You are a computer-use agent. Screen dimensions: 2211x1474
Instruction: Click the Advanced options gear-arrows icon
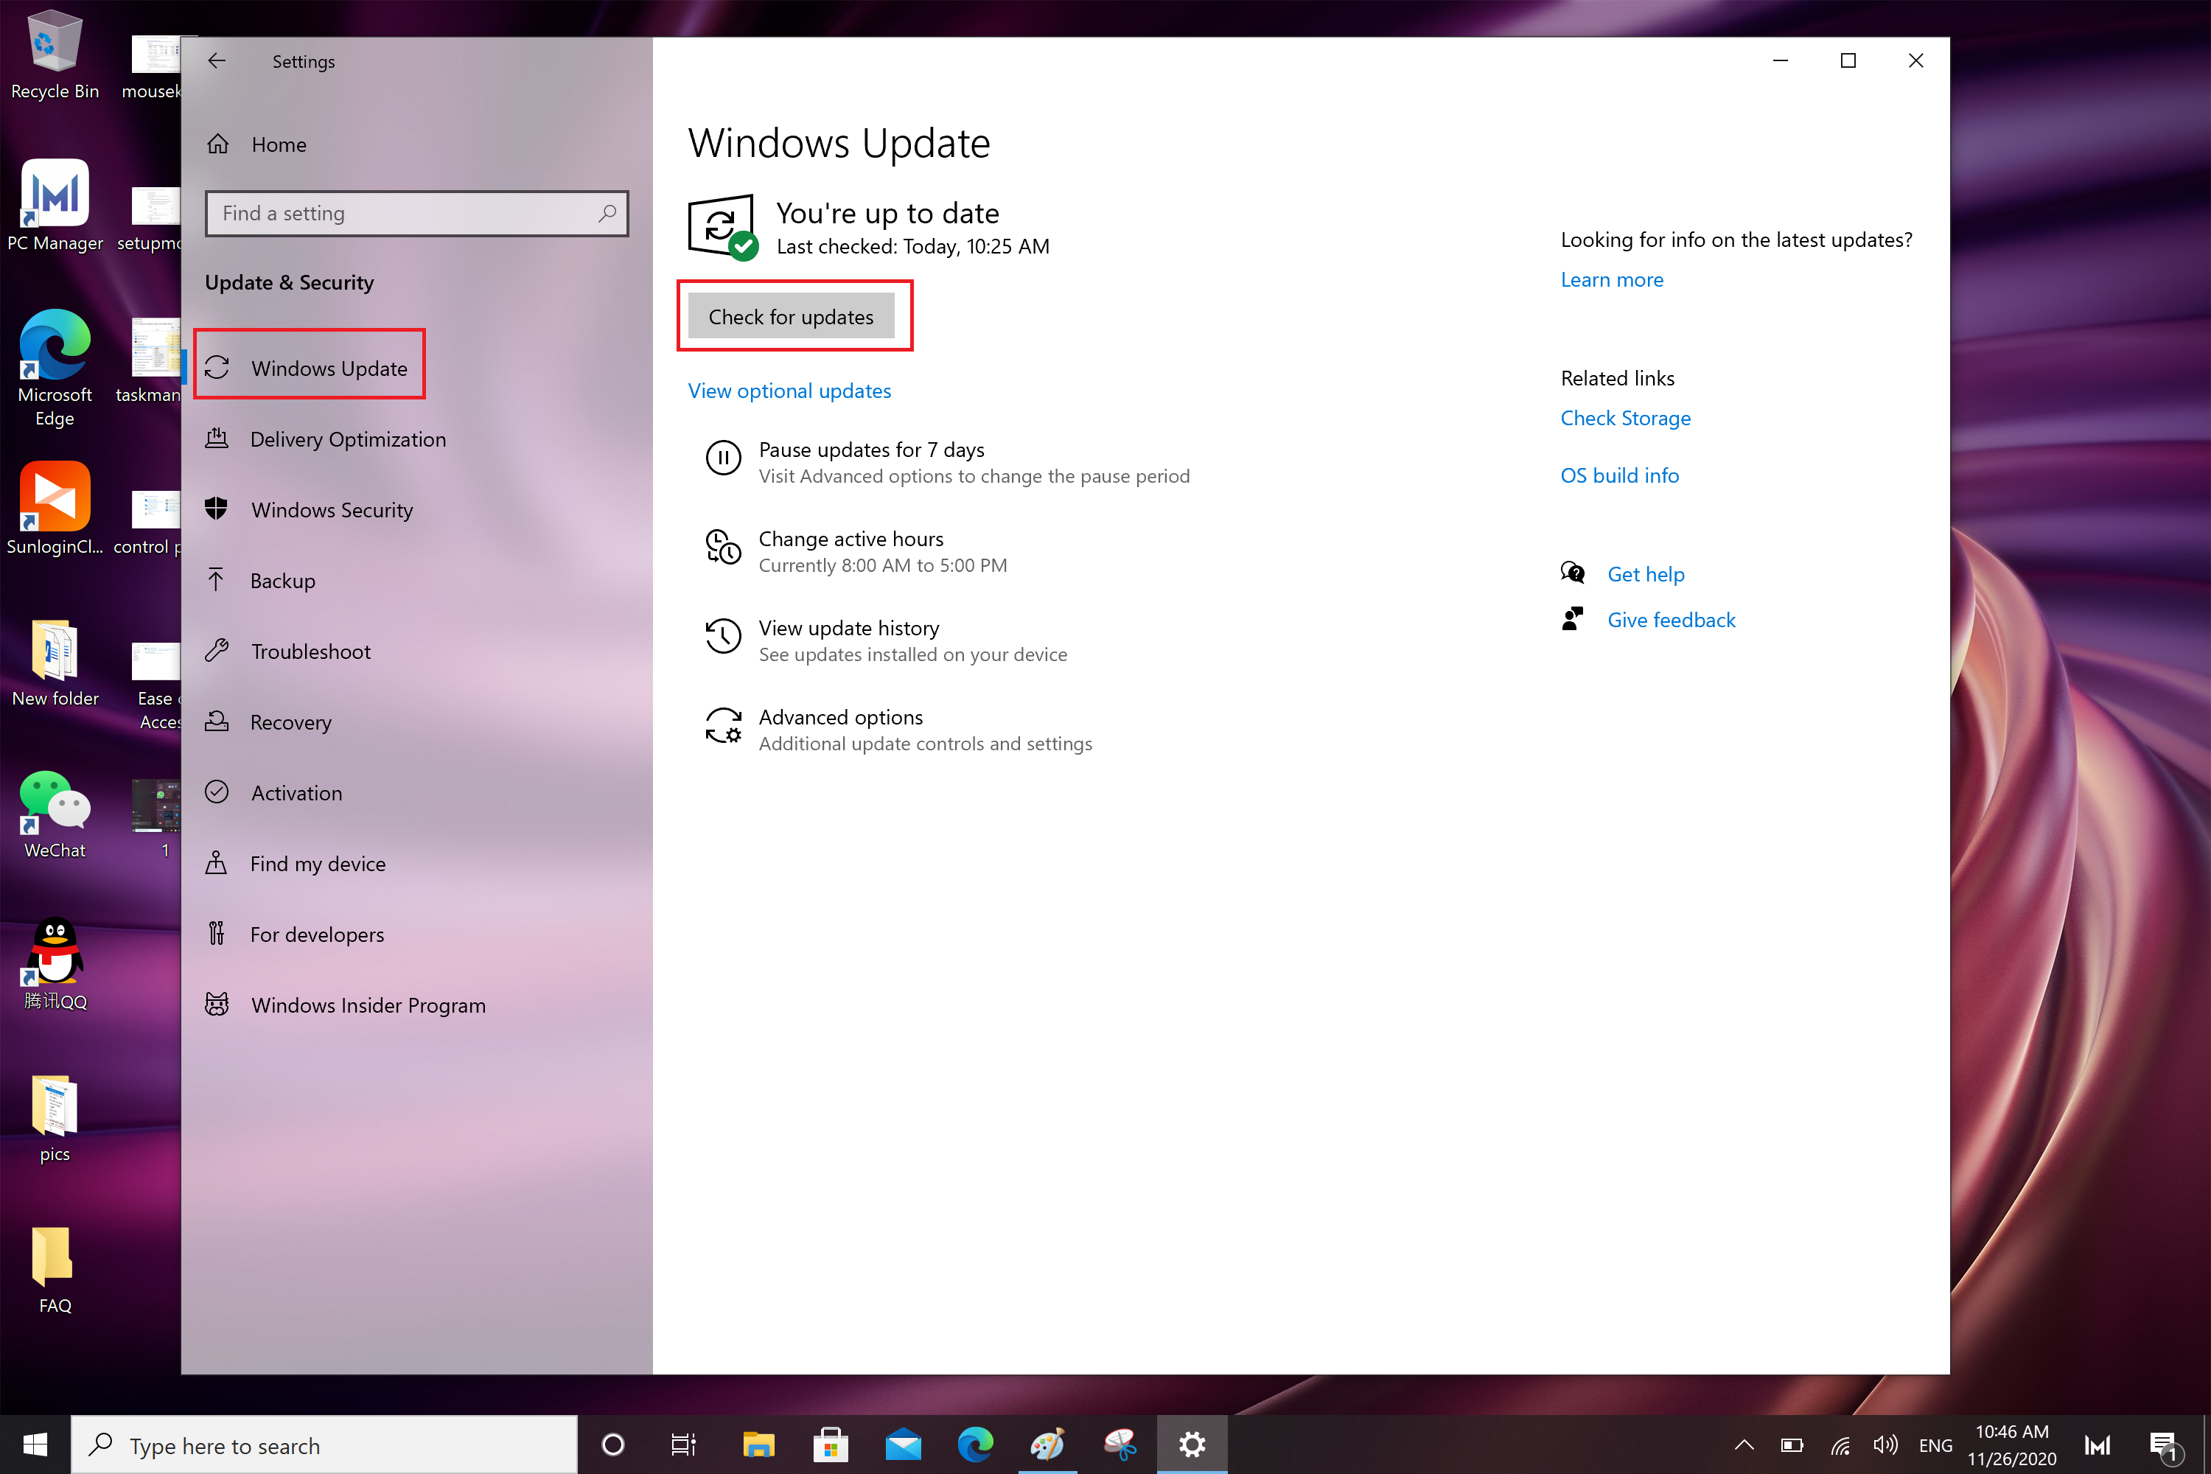pyautogui.click(x=723, y=724)
